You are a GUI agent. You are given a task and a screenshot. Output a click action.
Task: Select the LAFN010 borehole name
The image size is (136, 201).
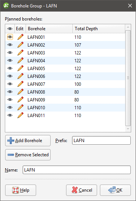click(36, 107)
